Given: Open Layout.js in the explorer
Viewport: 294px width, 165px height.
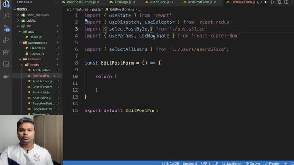Looking at the screenshot, I should pos(37,54).
